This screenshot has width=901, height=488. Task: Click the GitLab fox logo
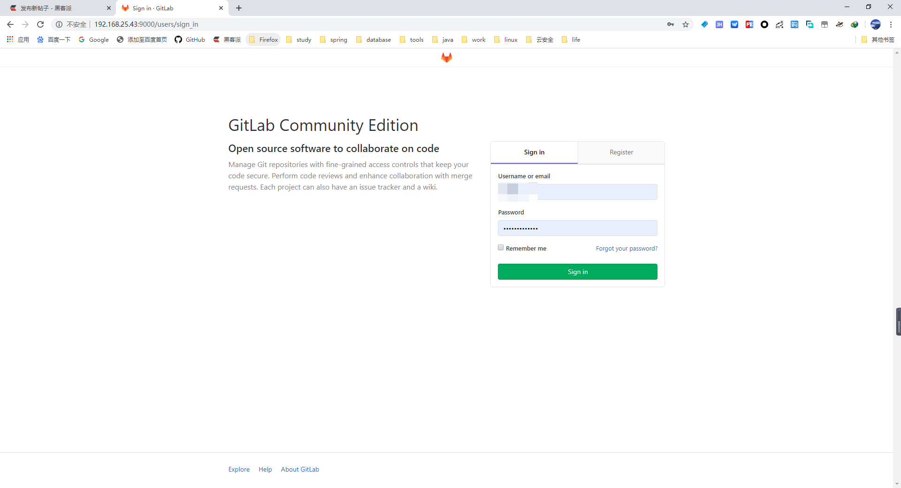click(446, 57)
